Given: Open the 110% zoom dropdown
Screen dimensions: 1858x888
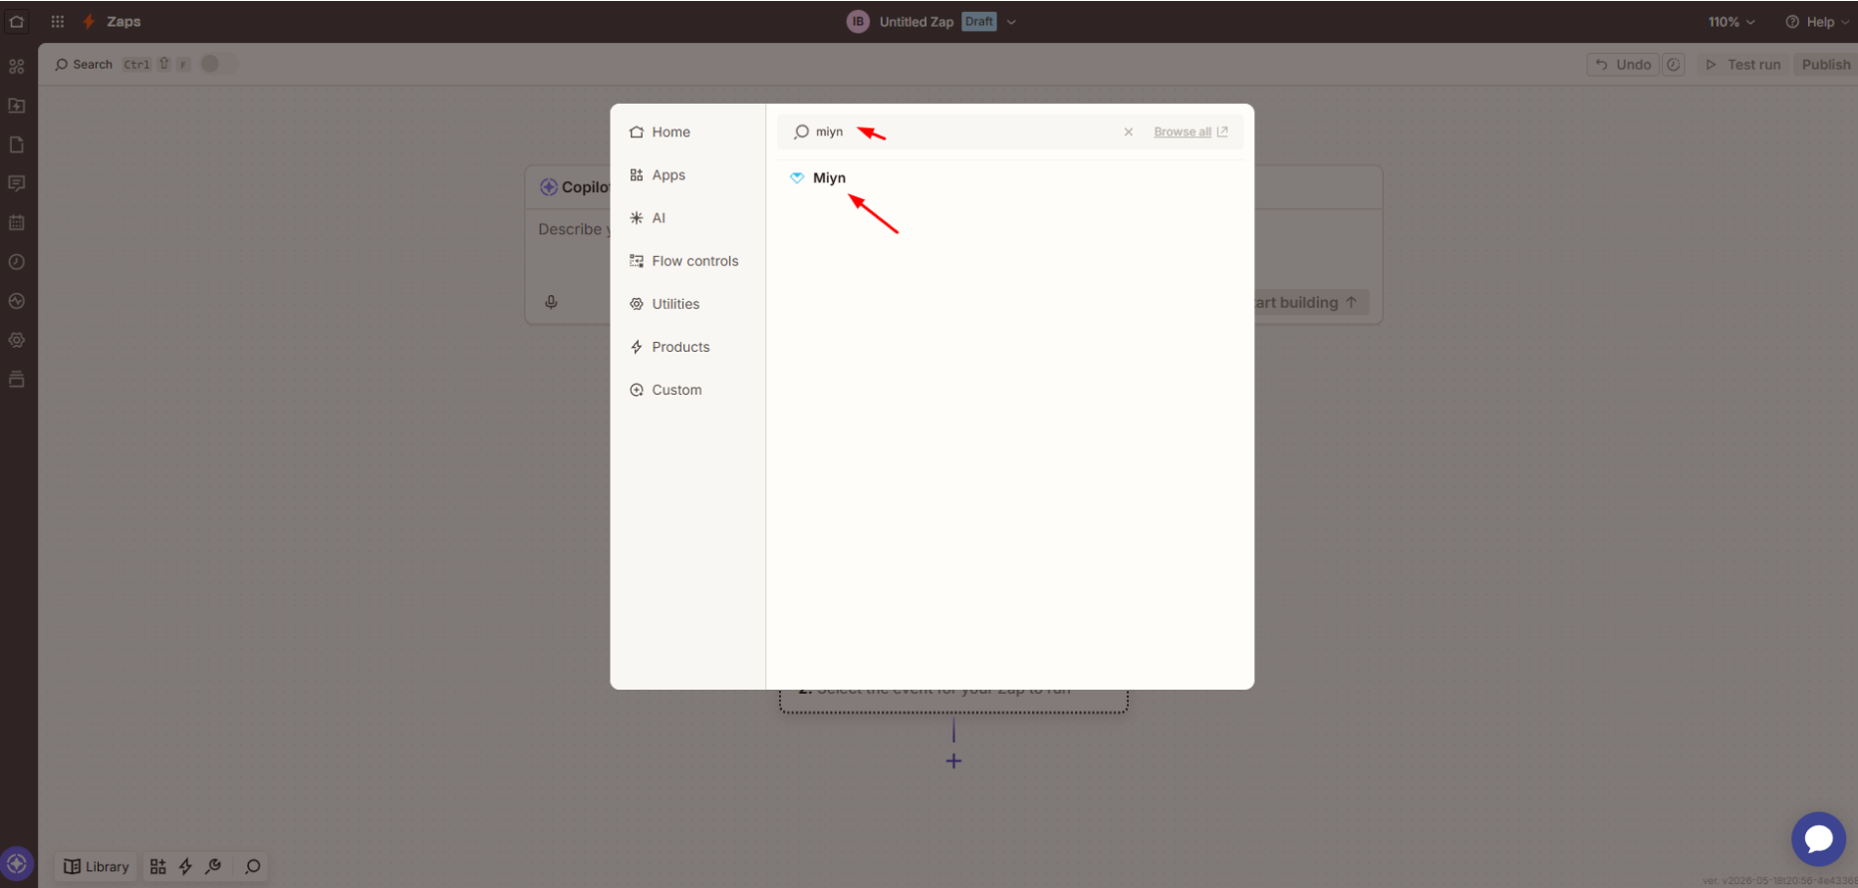Looking at the screenshot, I should (x=1731, y=22).
